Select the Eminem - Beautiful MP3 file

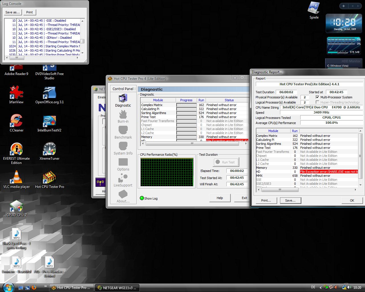16,265
